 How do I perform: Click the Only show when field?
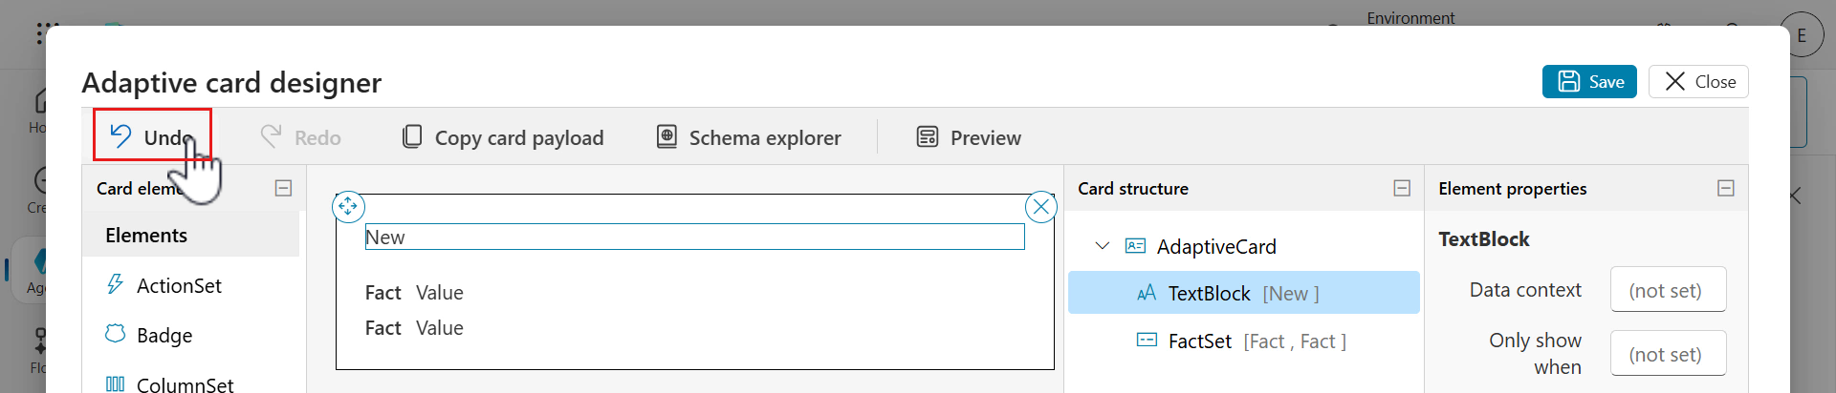[1668, 354]
